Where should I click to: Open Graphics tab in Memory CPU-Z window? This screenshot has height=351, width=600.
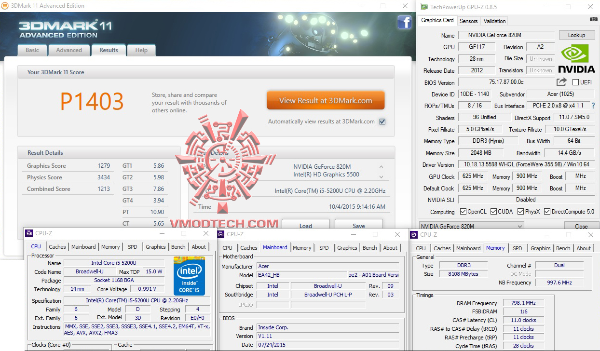click(541, 248)
